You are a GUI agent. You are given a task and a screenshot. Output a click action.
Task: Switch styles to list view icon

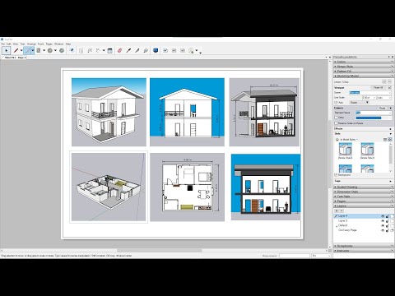(385, 140)
